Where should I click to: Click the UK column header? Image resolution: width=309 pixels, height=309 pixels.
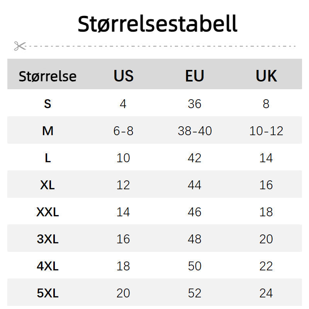coord(266,76)
